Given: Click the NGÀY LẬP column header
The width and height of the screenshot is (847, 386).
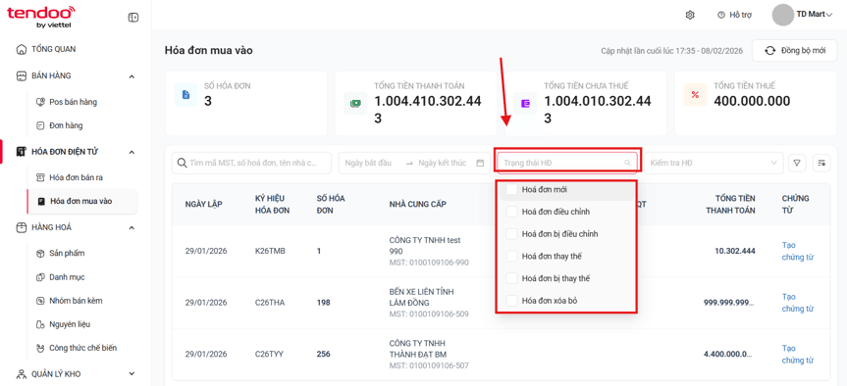Looking at the screenshot, I should coord(203,205).
